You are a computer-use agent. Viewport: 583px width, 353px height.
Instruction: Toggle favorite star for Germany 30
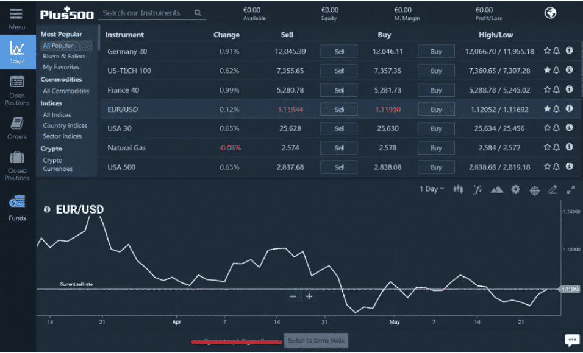[547, 51]
